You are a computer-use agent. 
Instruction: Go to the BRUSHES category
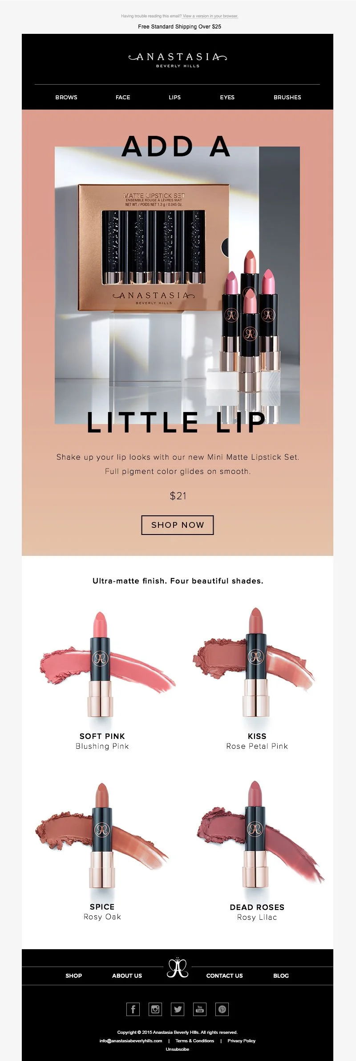[x=287, y=97]
